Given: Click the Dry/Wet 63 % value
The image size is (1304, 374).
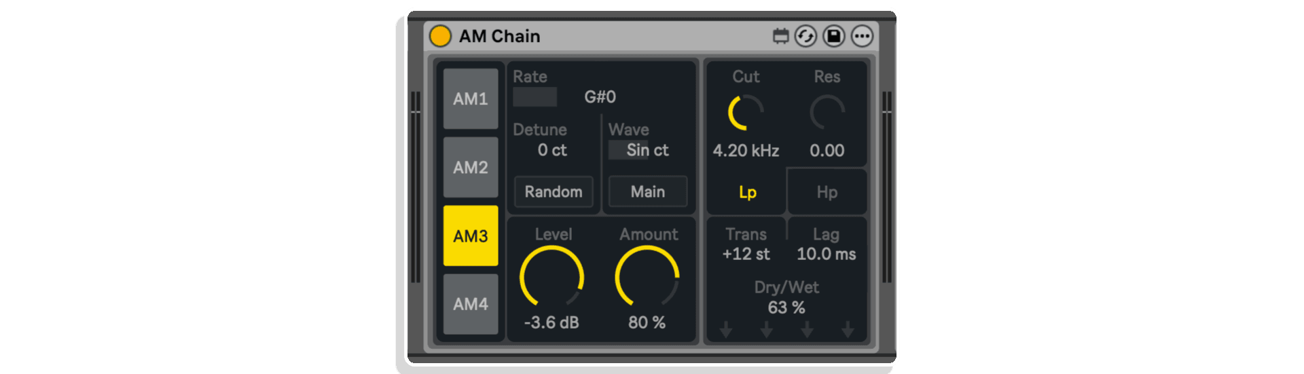Looking at the screenshot, I should point(786,307).
